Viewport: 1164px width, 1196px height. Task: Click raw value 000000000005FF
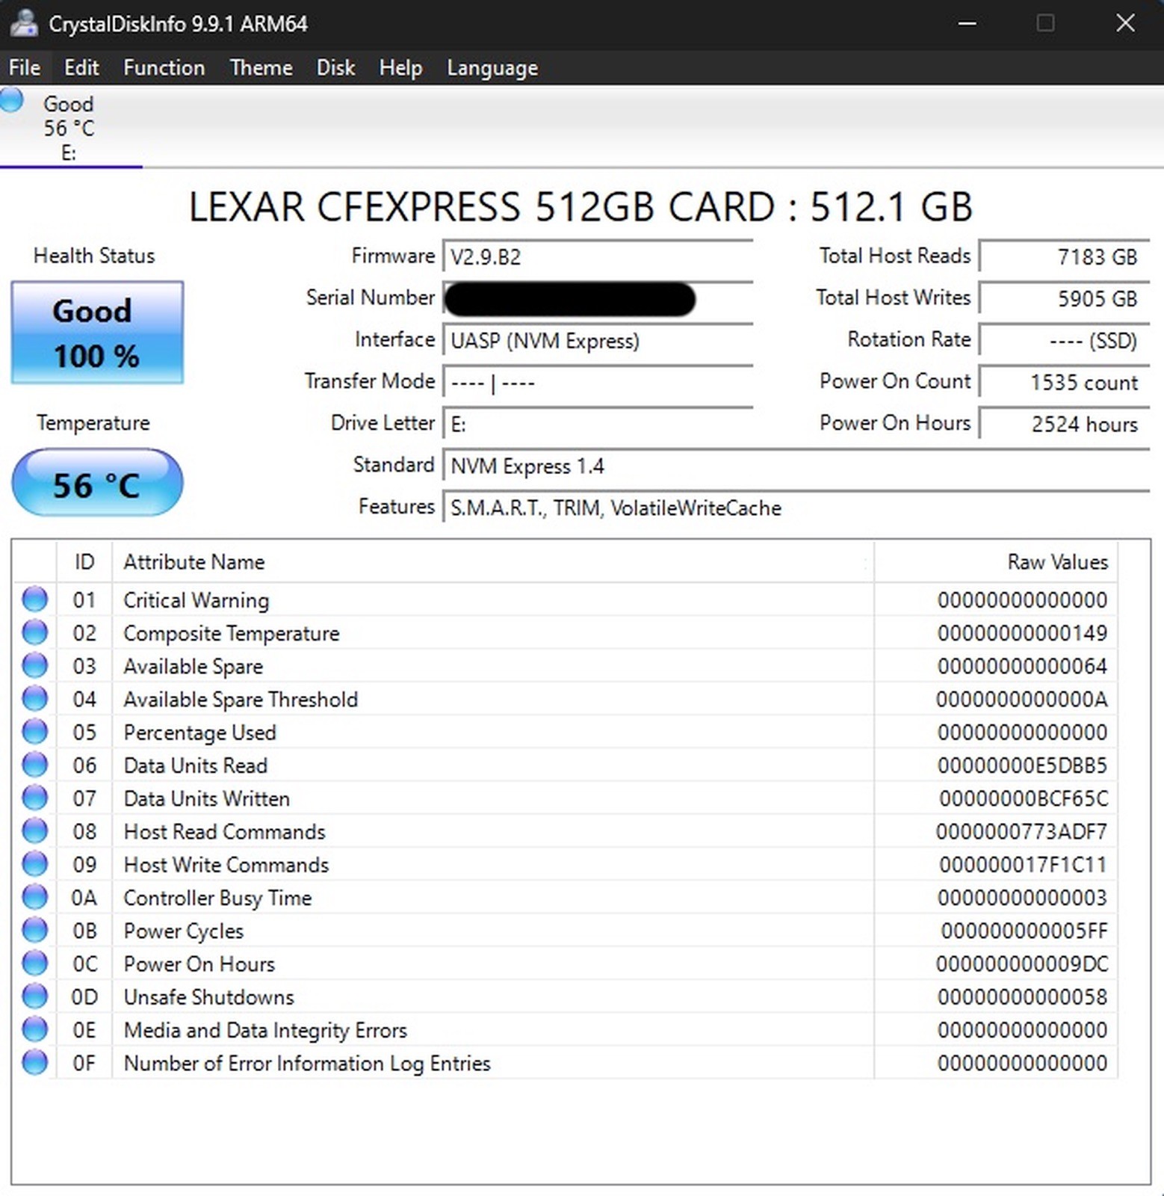click(x=1024, y=931)
